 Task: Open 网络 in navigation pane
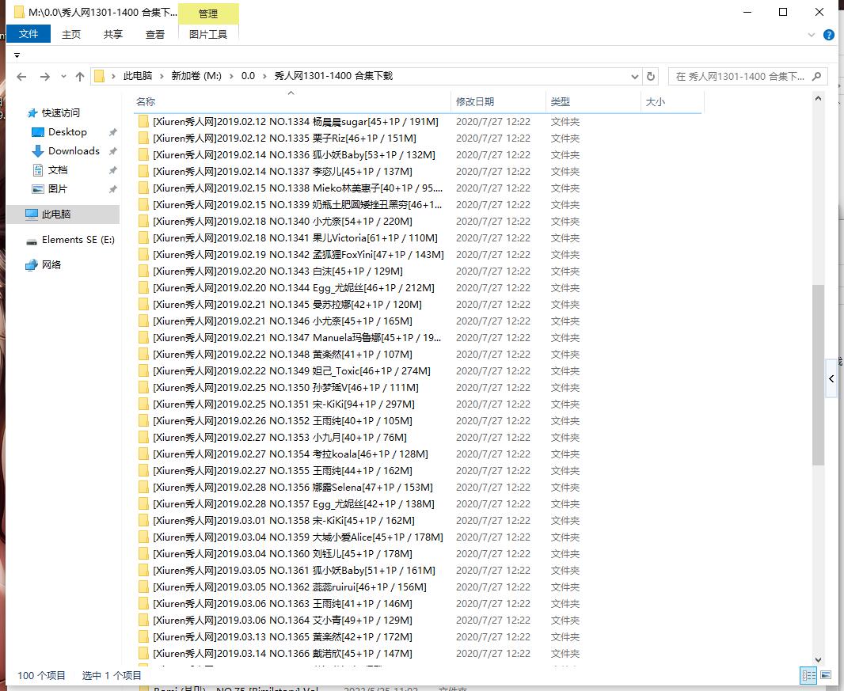point(51,265)
